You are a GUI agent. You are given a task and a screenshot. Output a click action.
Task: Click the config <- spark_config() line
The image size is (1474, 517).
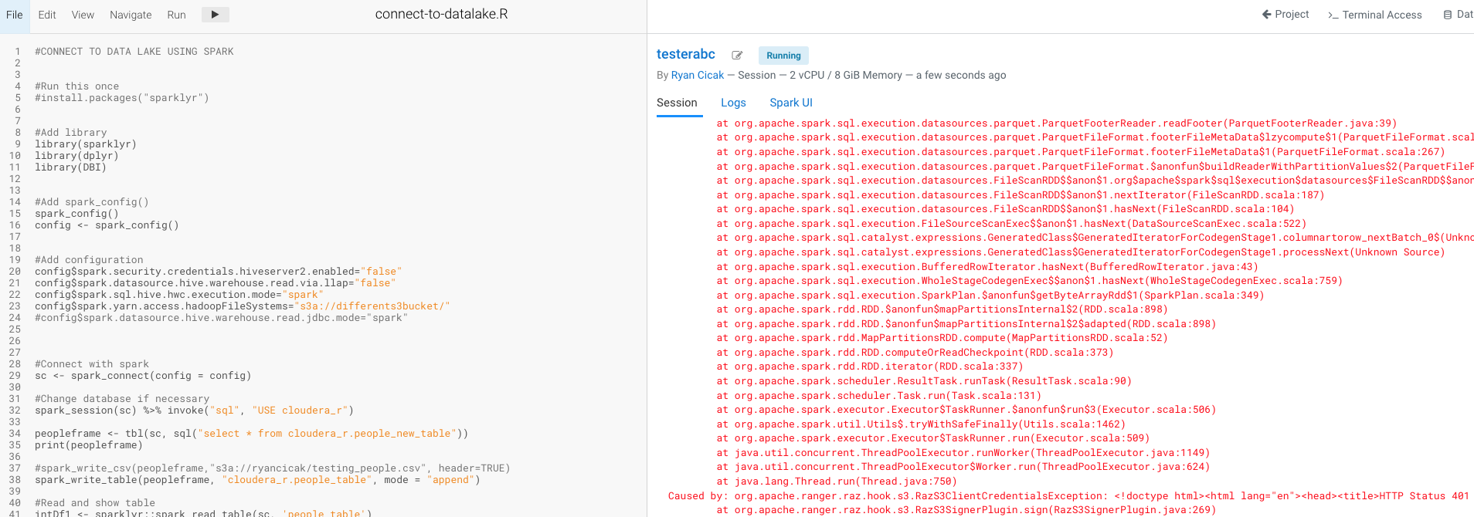coord(107,225)
